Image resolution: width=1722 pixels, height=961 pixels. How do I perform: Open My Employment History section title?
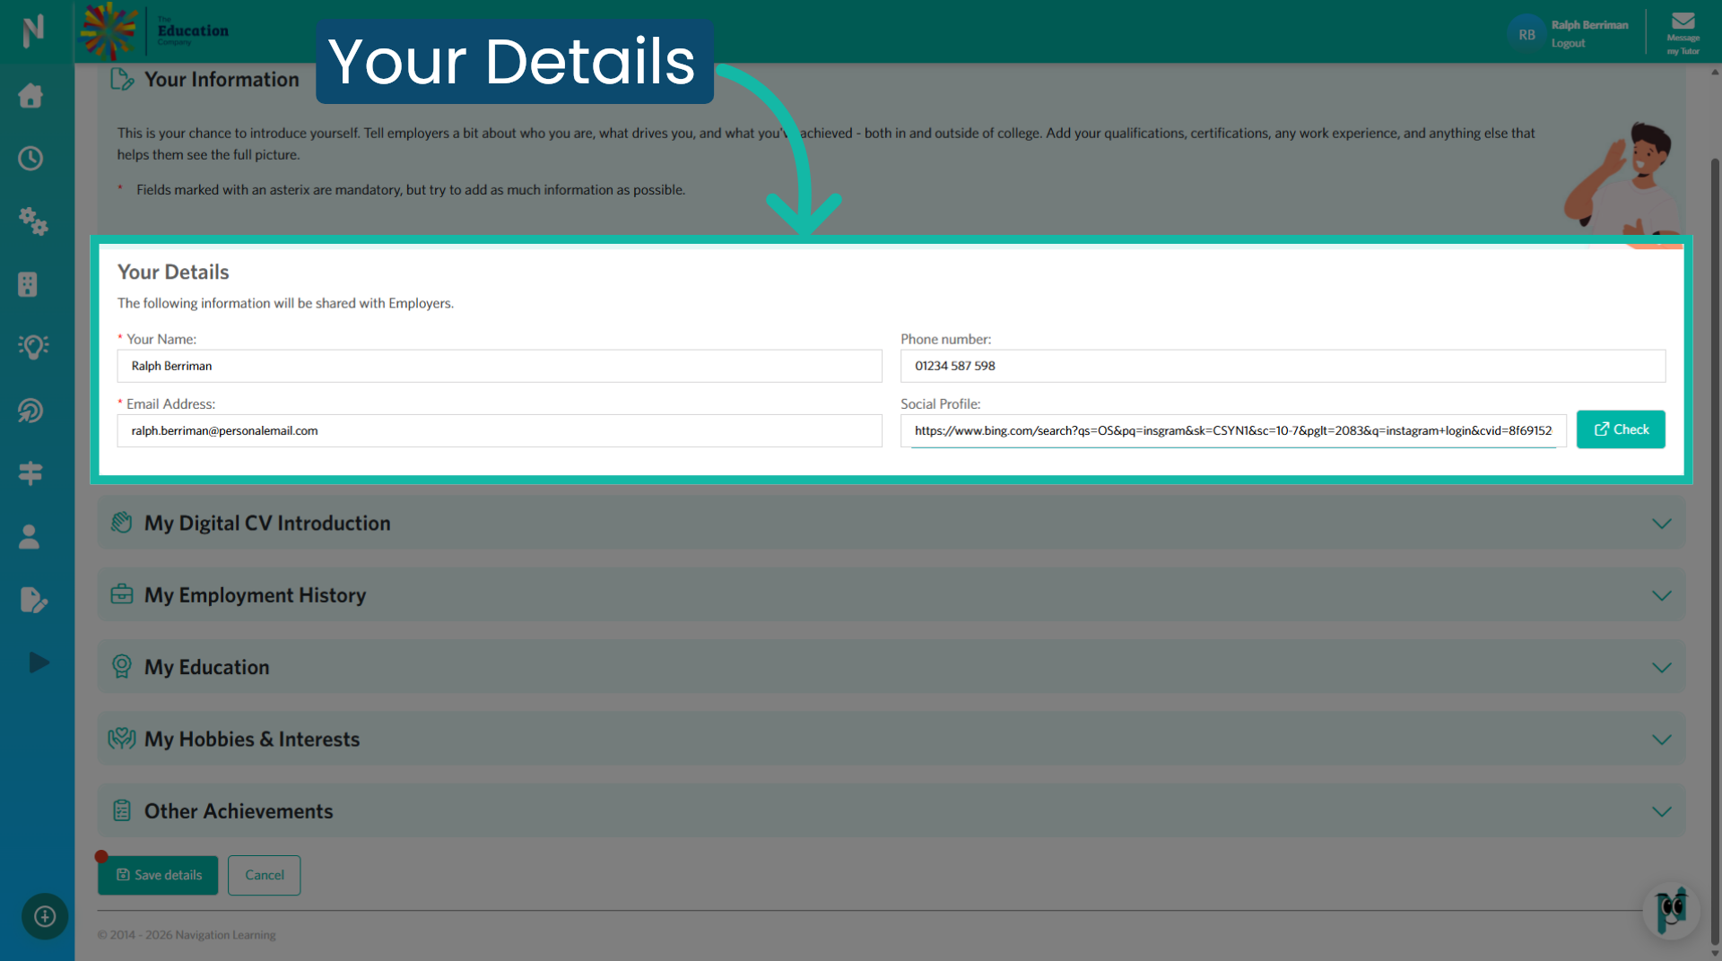(255, 594)
